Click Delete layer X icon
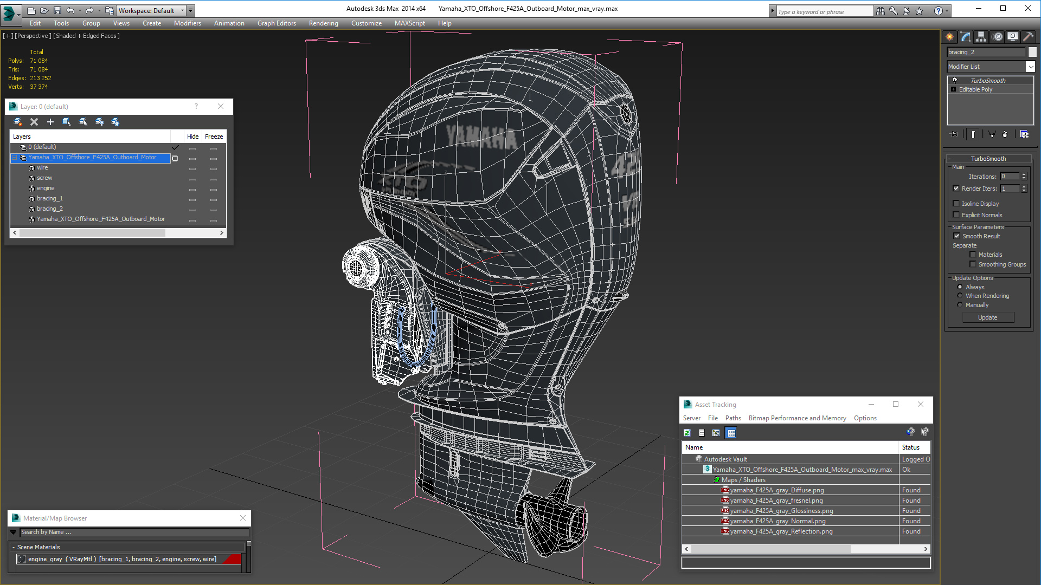Image resolution: width=1041 pixels, height=585 pixels. 34,122
